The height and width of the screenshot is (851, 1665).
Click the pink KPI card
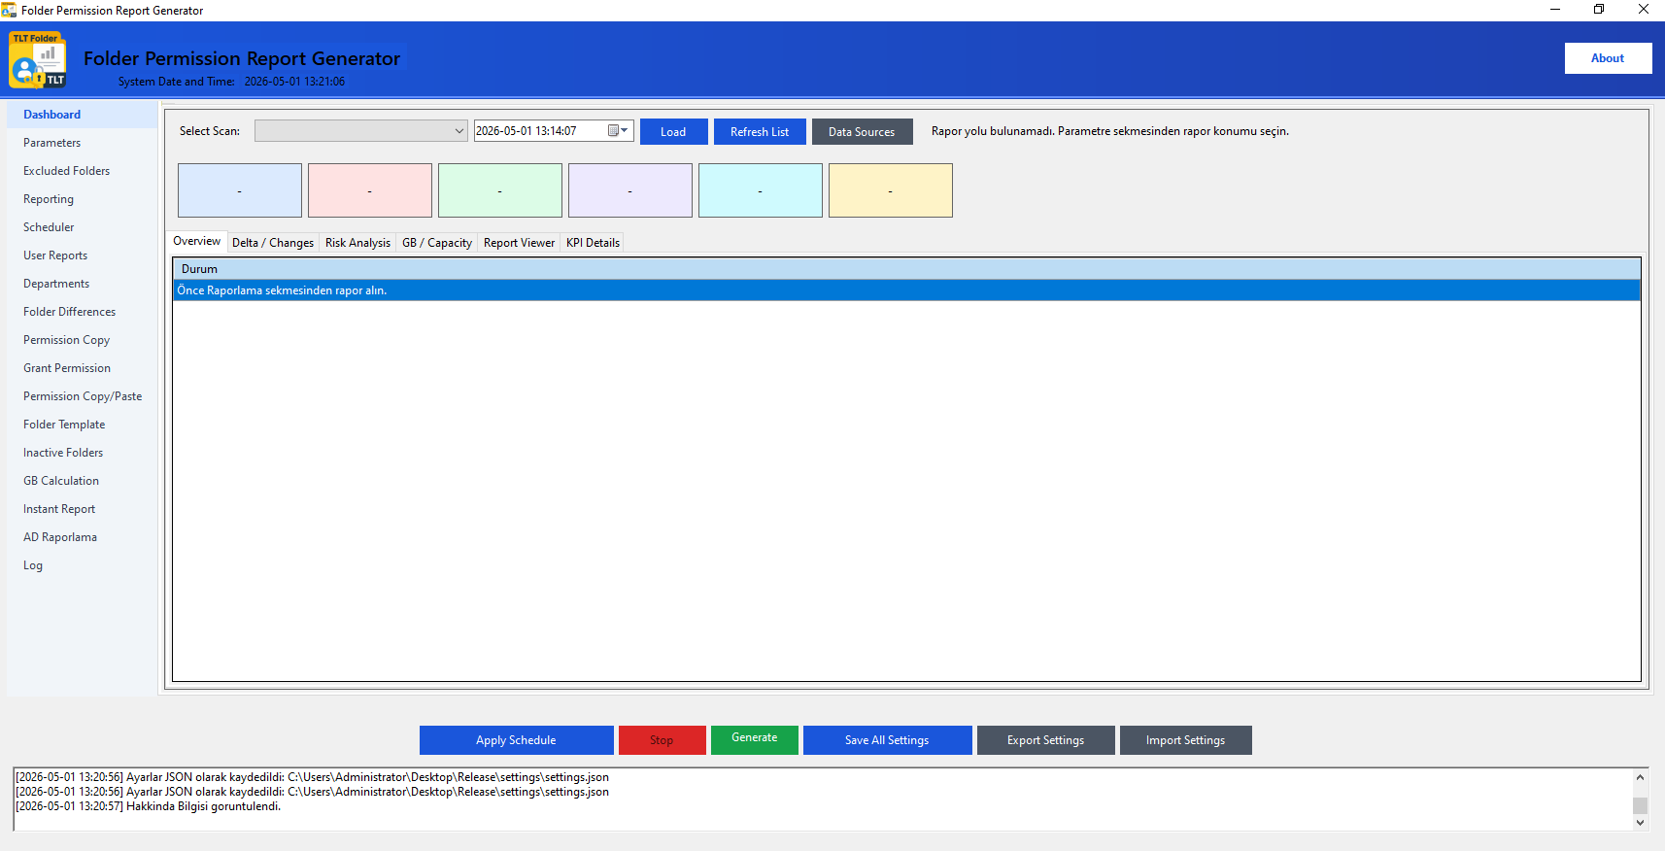(x=370, y=190)
